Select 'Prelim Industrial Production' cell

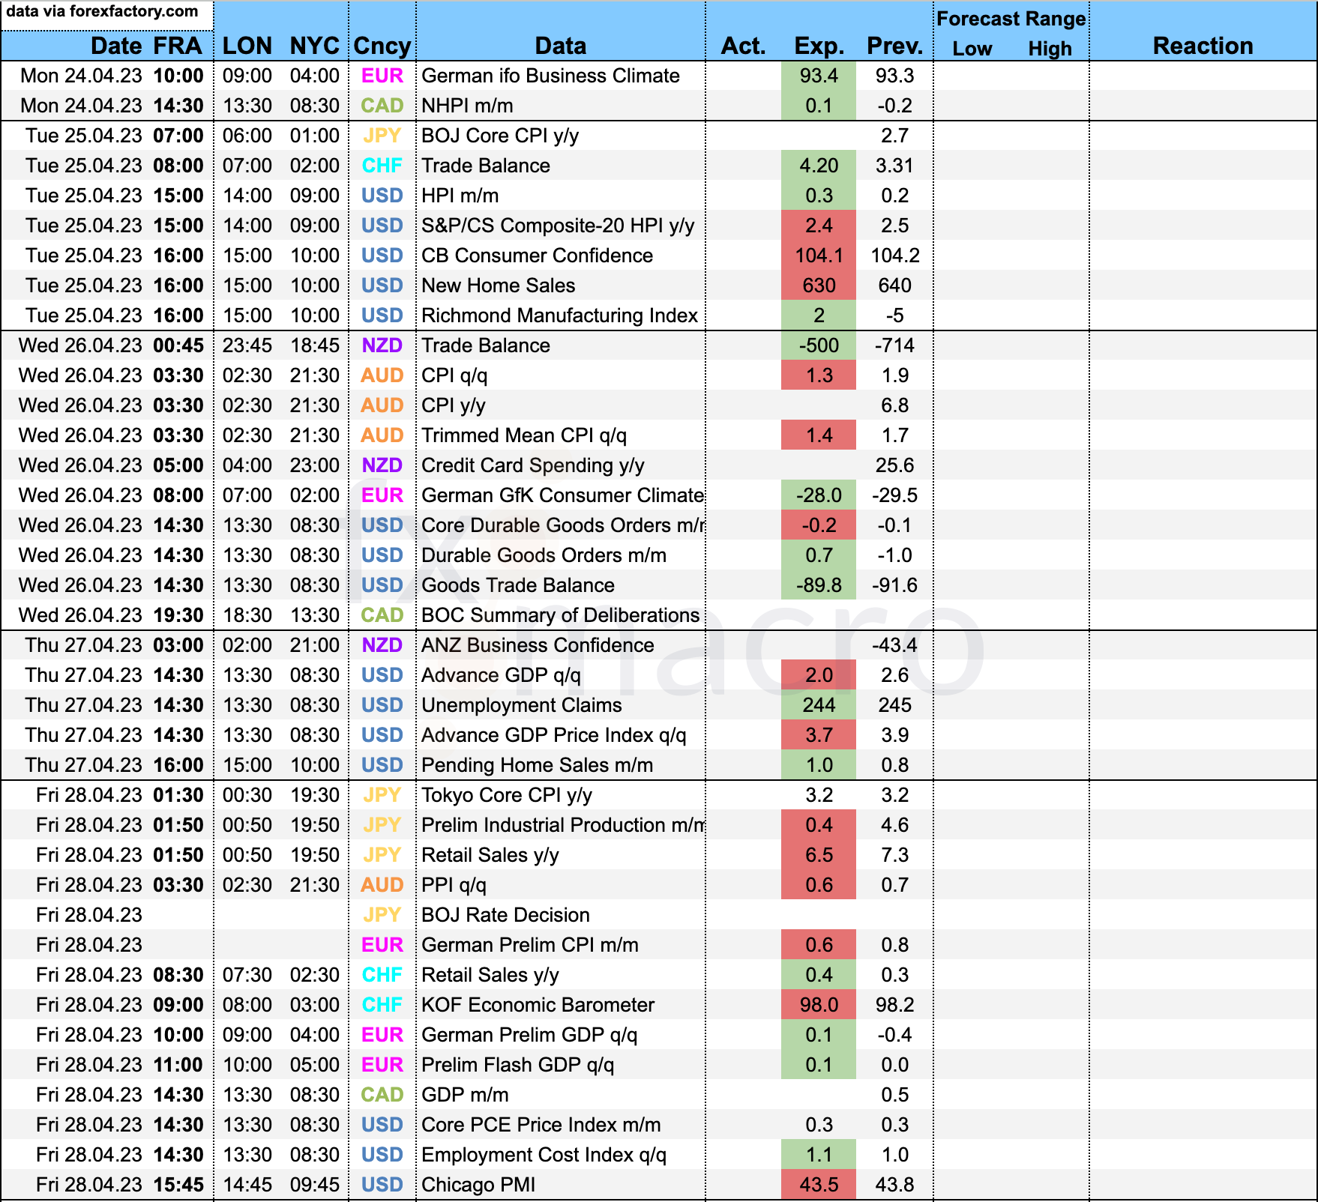point(561,825)
